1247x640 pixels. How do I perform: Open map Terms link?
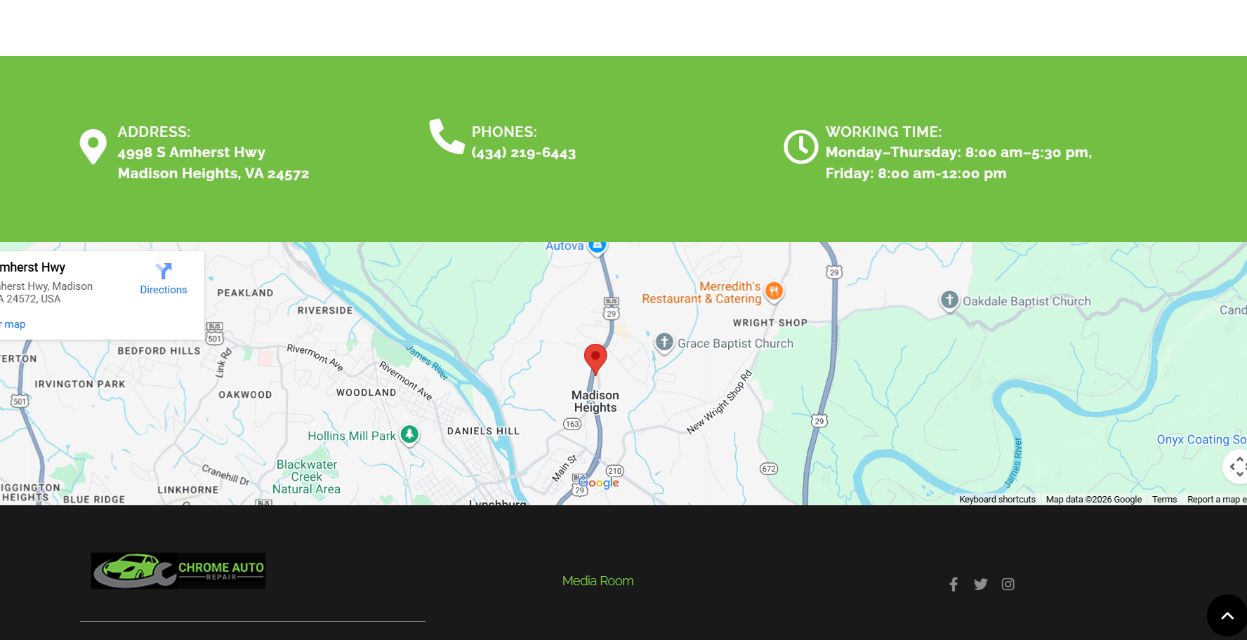pyautogui.click(x=1164, y=500)
